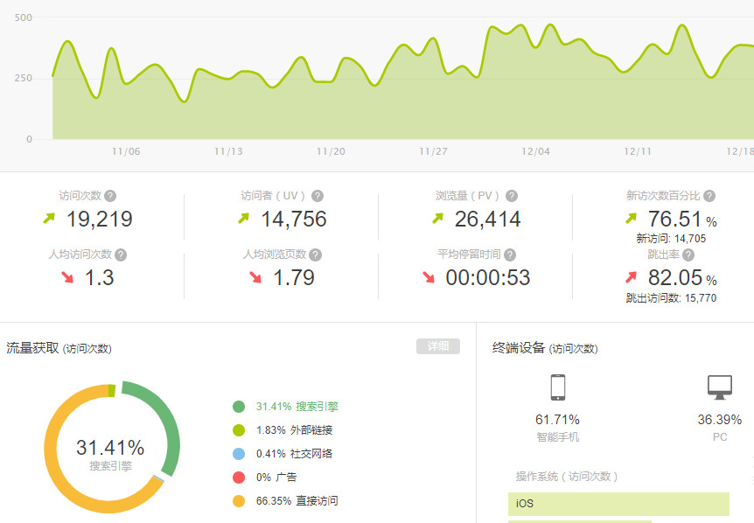Click the lime 外部链接 legend dot
The width and height of the screenshot is (754, 523).
[x=239, y=430]
